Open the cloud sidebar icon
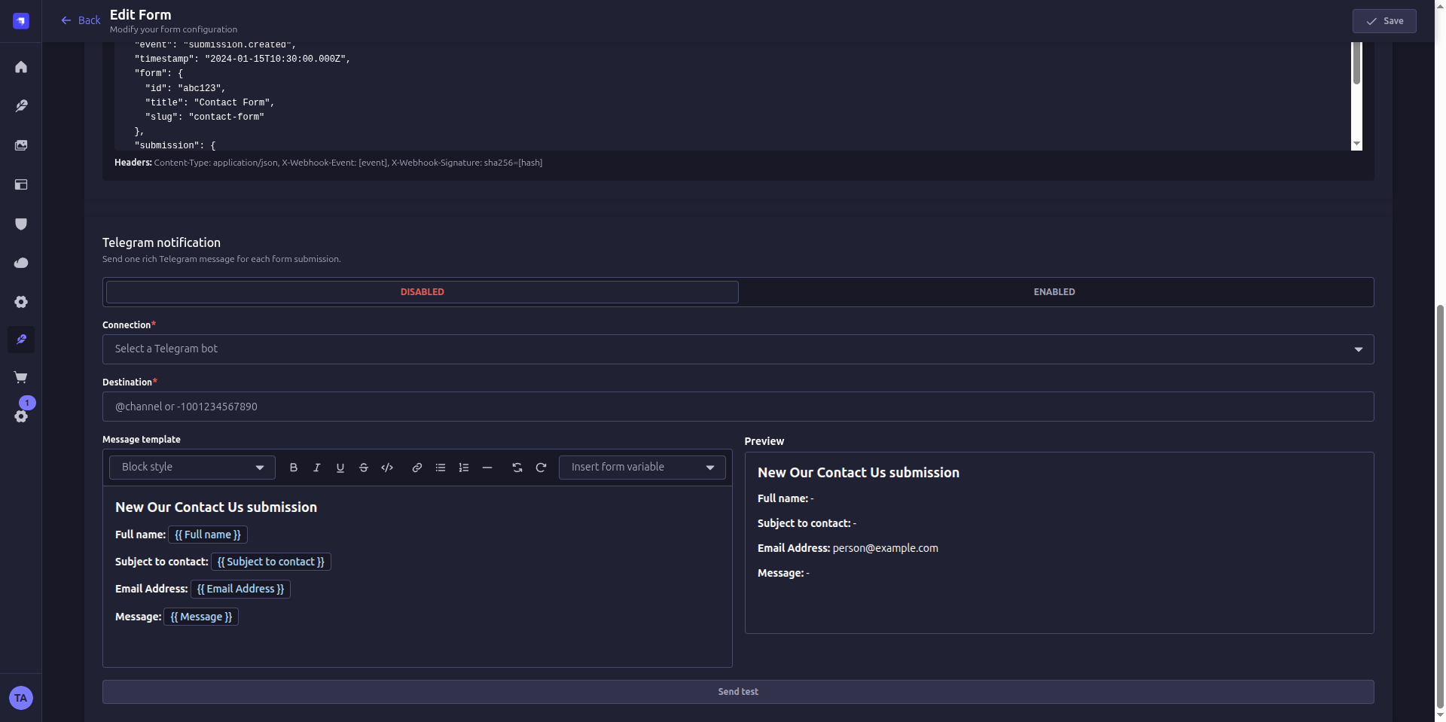Image resolution: width=1446 pixels, height=722 pixels. click(x=21, y=263)
